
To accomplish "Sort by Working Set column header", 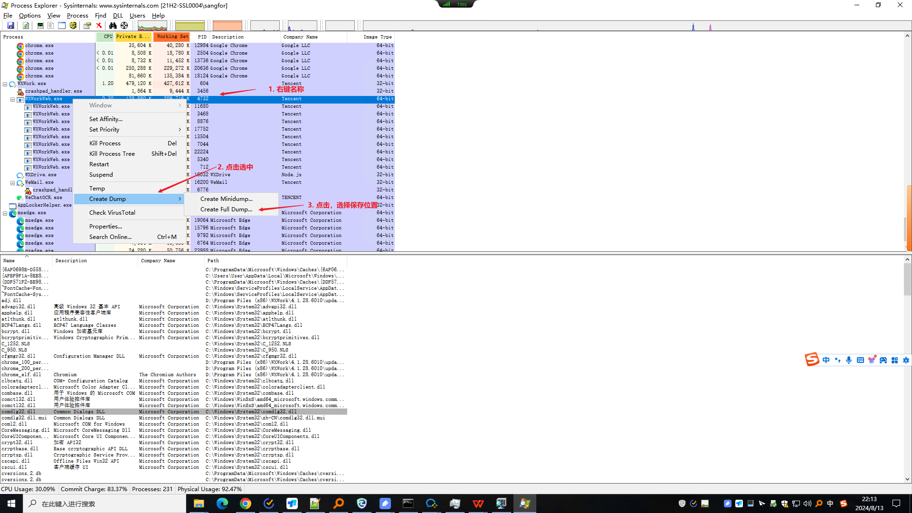I will [172, 37].
